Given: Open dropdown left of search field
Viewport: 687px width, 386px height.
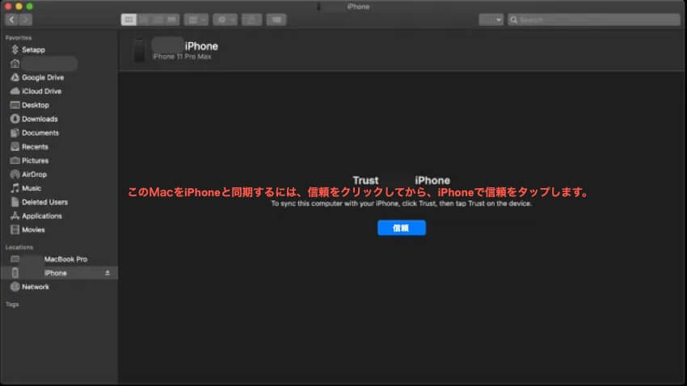Looking at the screenshot, I should [491, 19].
